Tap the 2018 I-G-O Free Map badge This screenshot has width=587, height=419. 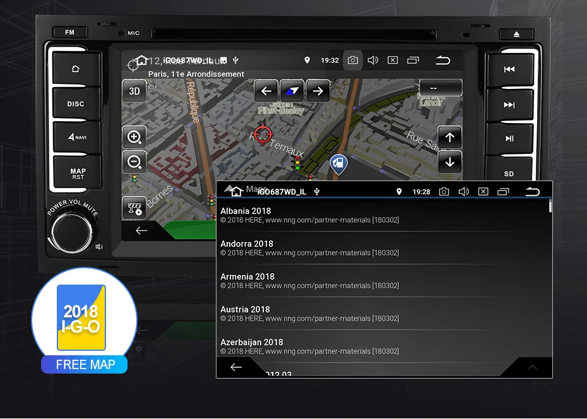(84, 321)
